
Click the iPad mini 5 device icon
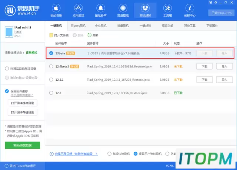(x=9, y=32)
